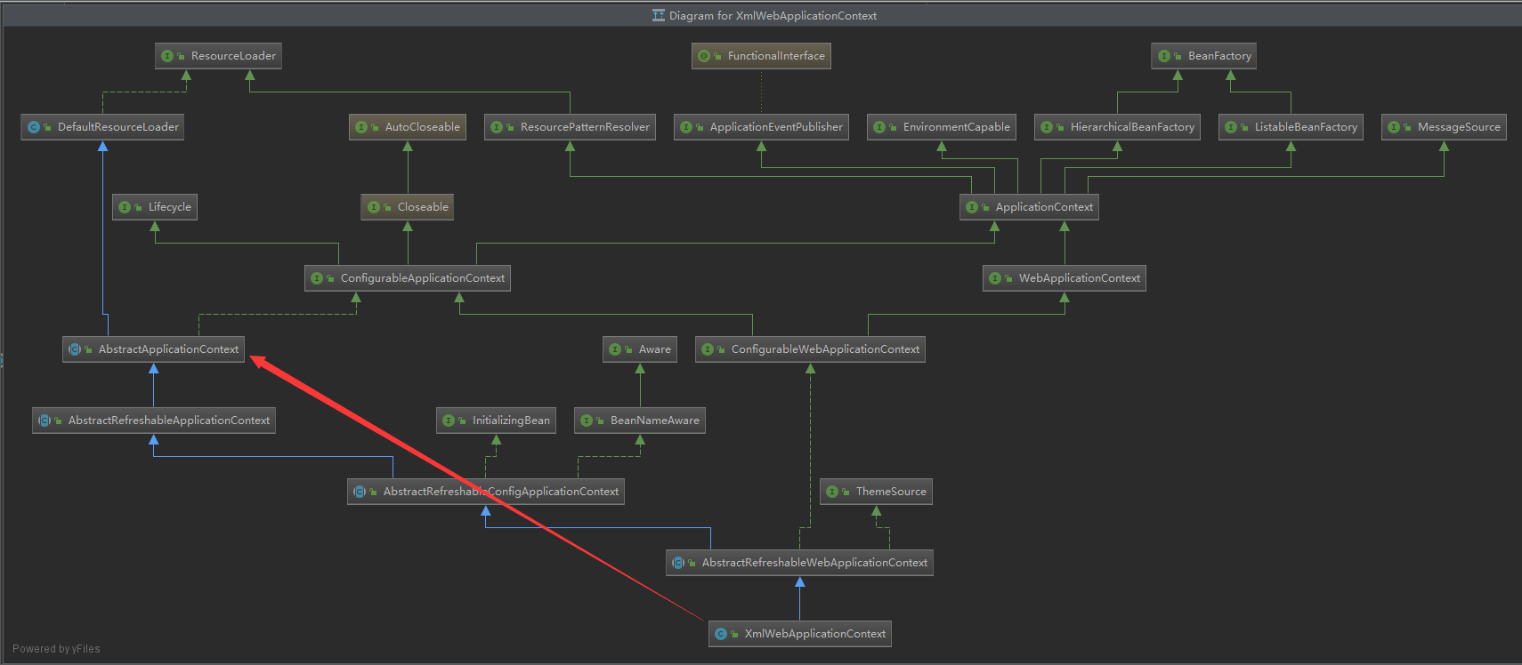Click the BeanNameAware node
Viewport: 1522px width, 665px height.
640,421
